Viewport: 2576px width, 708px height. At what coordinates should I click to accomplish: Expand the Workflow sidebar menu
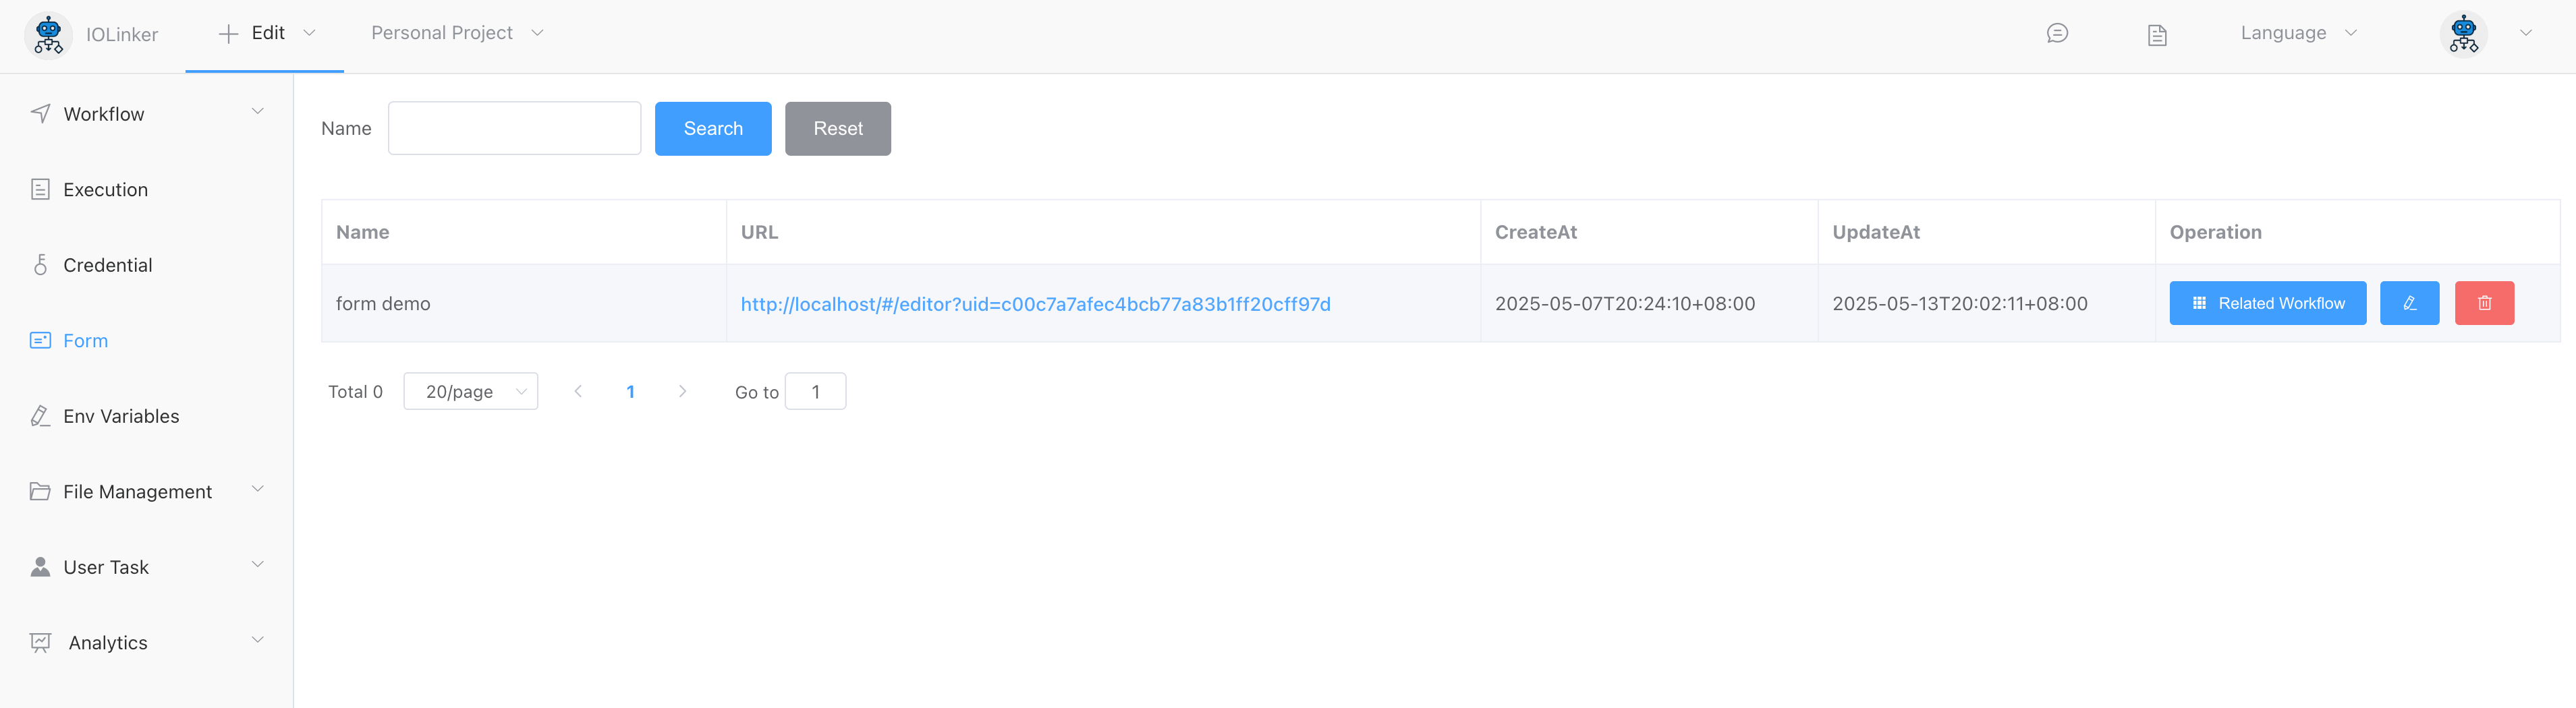coord(146,114)
